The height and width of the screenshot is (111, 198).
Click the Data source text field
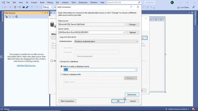point(92,24)
